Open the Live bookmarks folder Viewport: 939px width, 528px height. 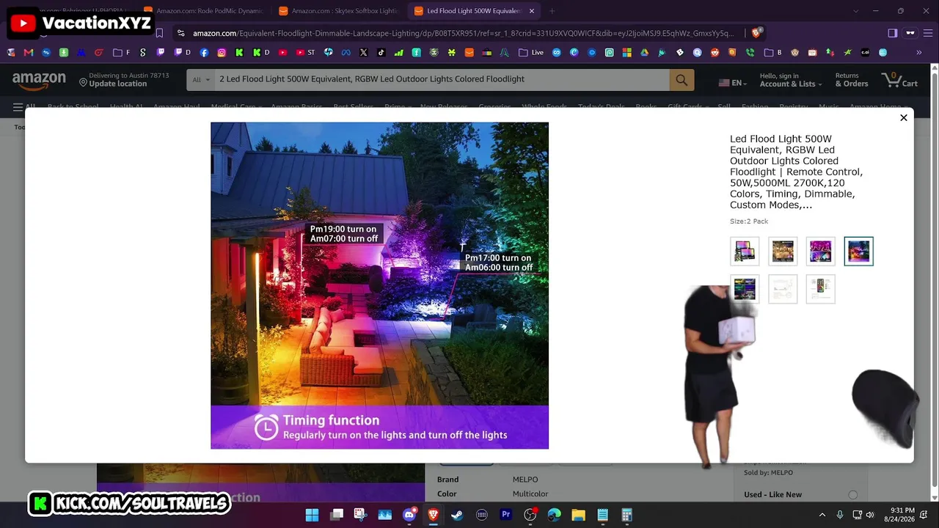pyautogui.click(x=531, y=53)
